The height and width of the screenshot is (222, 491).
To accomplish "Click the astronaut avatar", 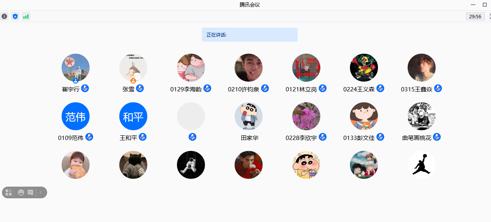I will click(x=191, y=165).
